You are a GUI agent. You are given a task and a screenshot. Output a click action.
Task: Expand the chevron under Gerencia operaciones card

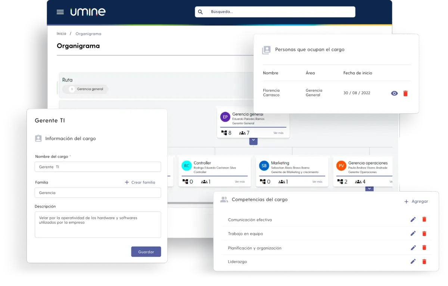(369, 189)
